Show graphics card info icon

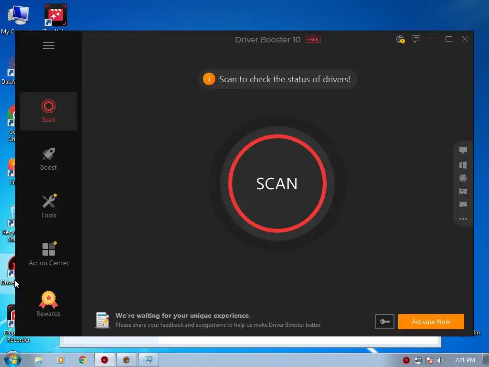coord(463,191)
